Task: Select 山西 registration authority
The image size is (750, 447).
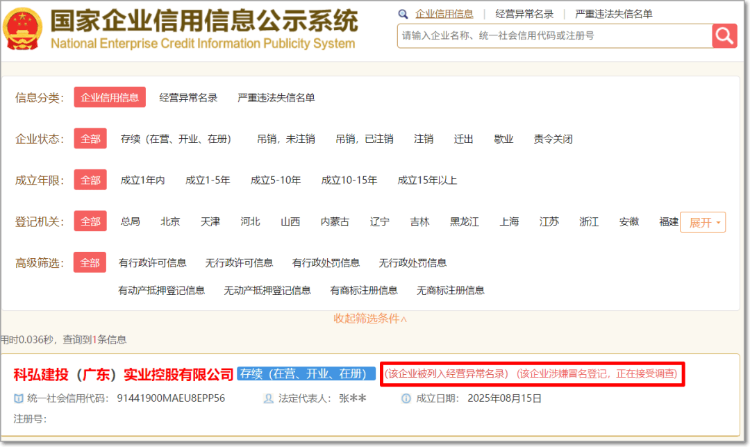Action: click(x=290, y=222)
